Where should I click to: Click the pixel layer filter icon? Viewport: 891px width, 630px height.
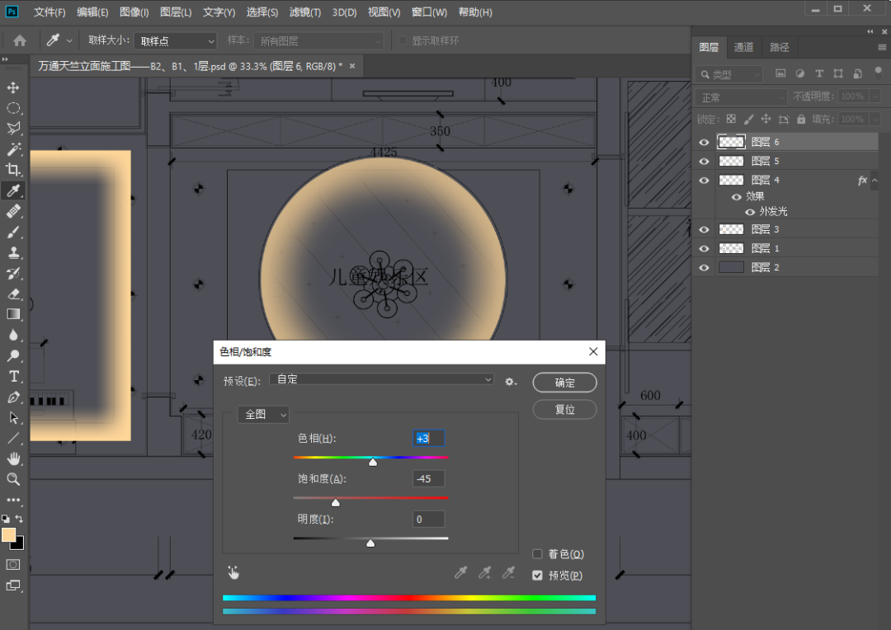pos(780,73)
